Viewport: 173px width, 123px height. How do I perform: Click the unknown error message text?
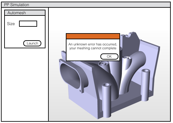pos(93,46)
